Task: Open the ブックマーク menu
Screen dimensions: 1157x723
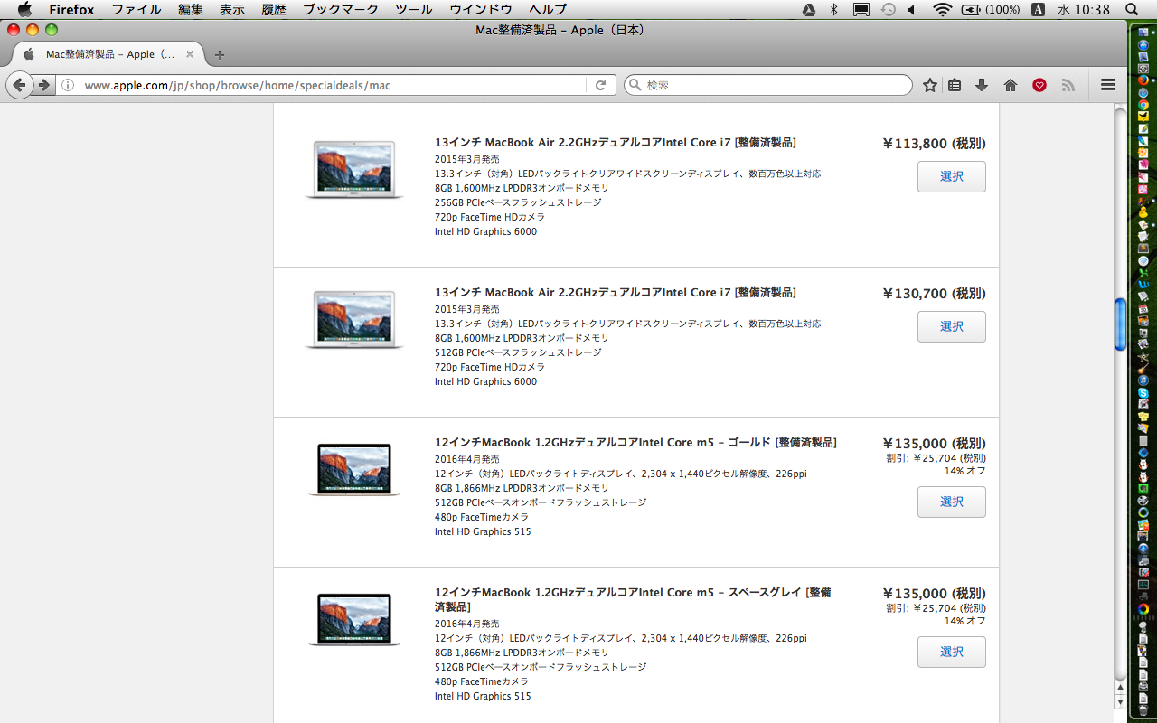Action: (341, 9)
